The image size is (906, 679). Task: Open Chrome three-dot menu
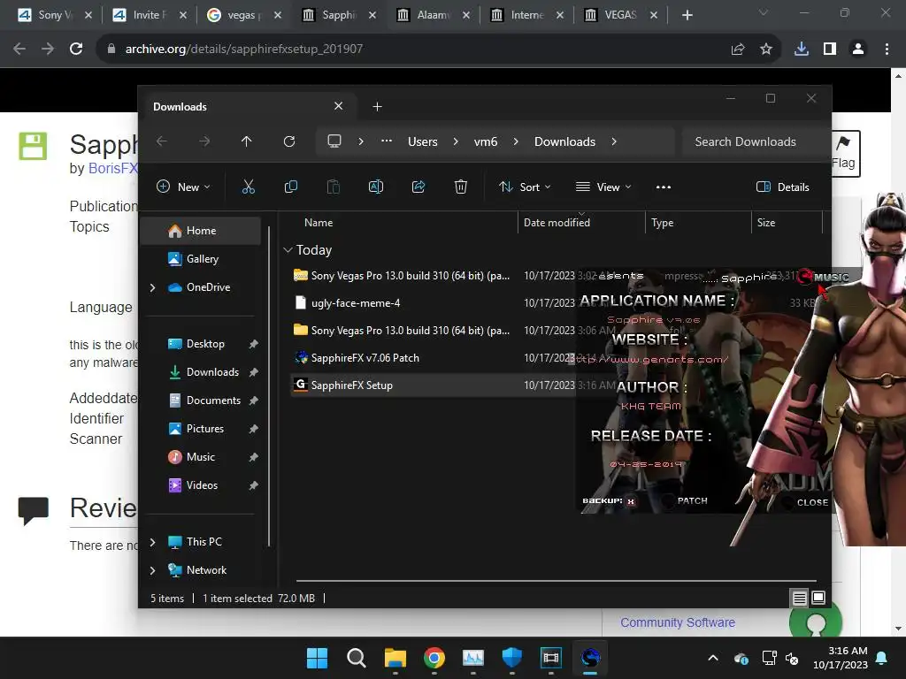tap(887, 50)
